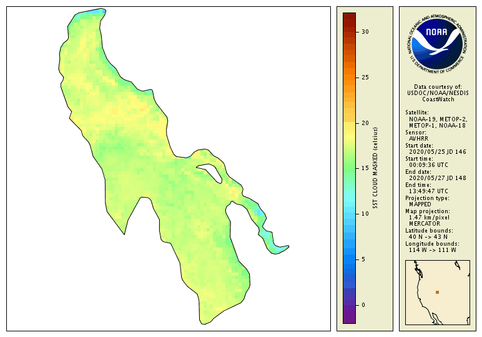Click the 'MERCATOR' projection value

tap(424, 224)
